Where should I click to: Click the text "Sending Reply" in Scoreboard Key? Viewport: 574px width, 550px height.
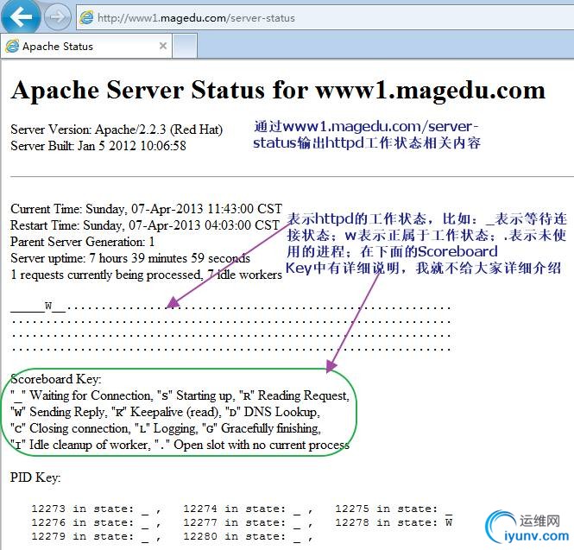(67, 412)
